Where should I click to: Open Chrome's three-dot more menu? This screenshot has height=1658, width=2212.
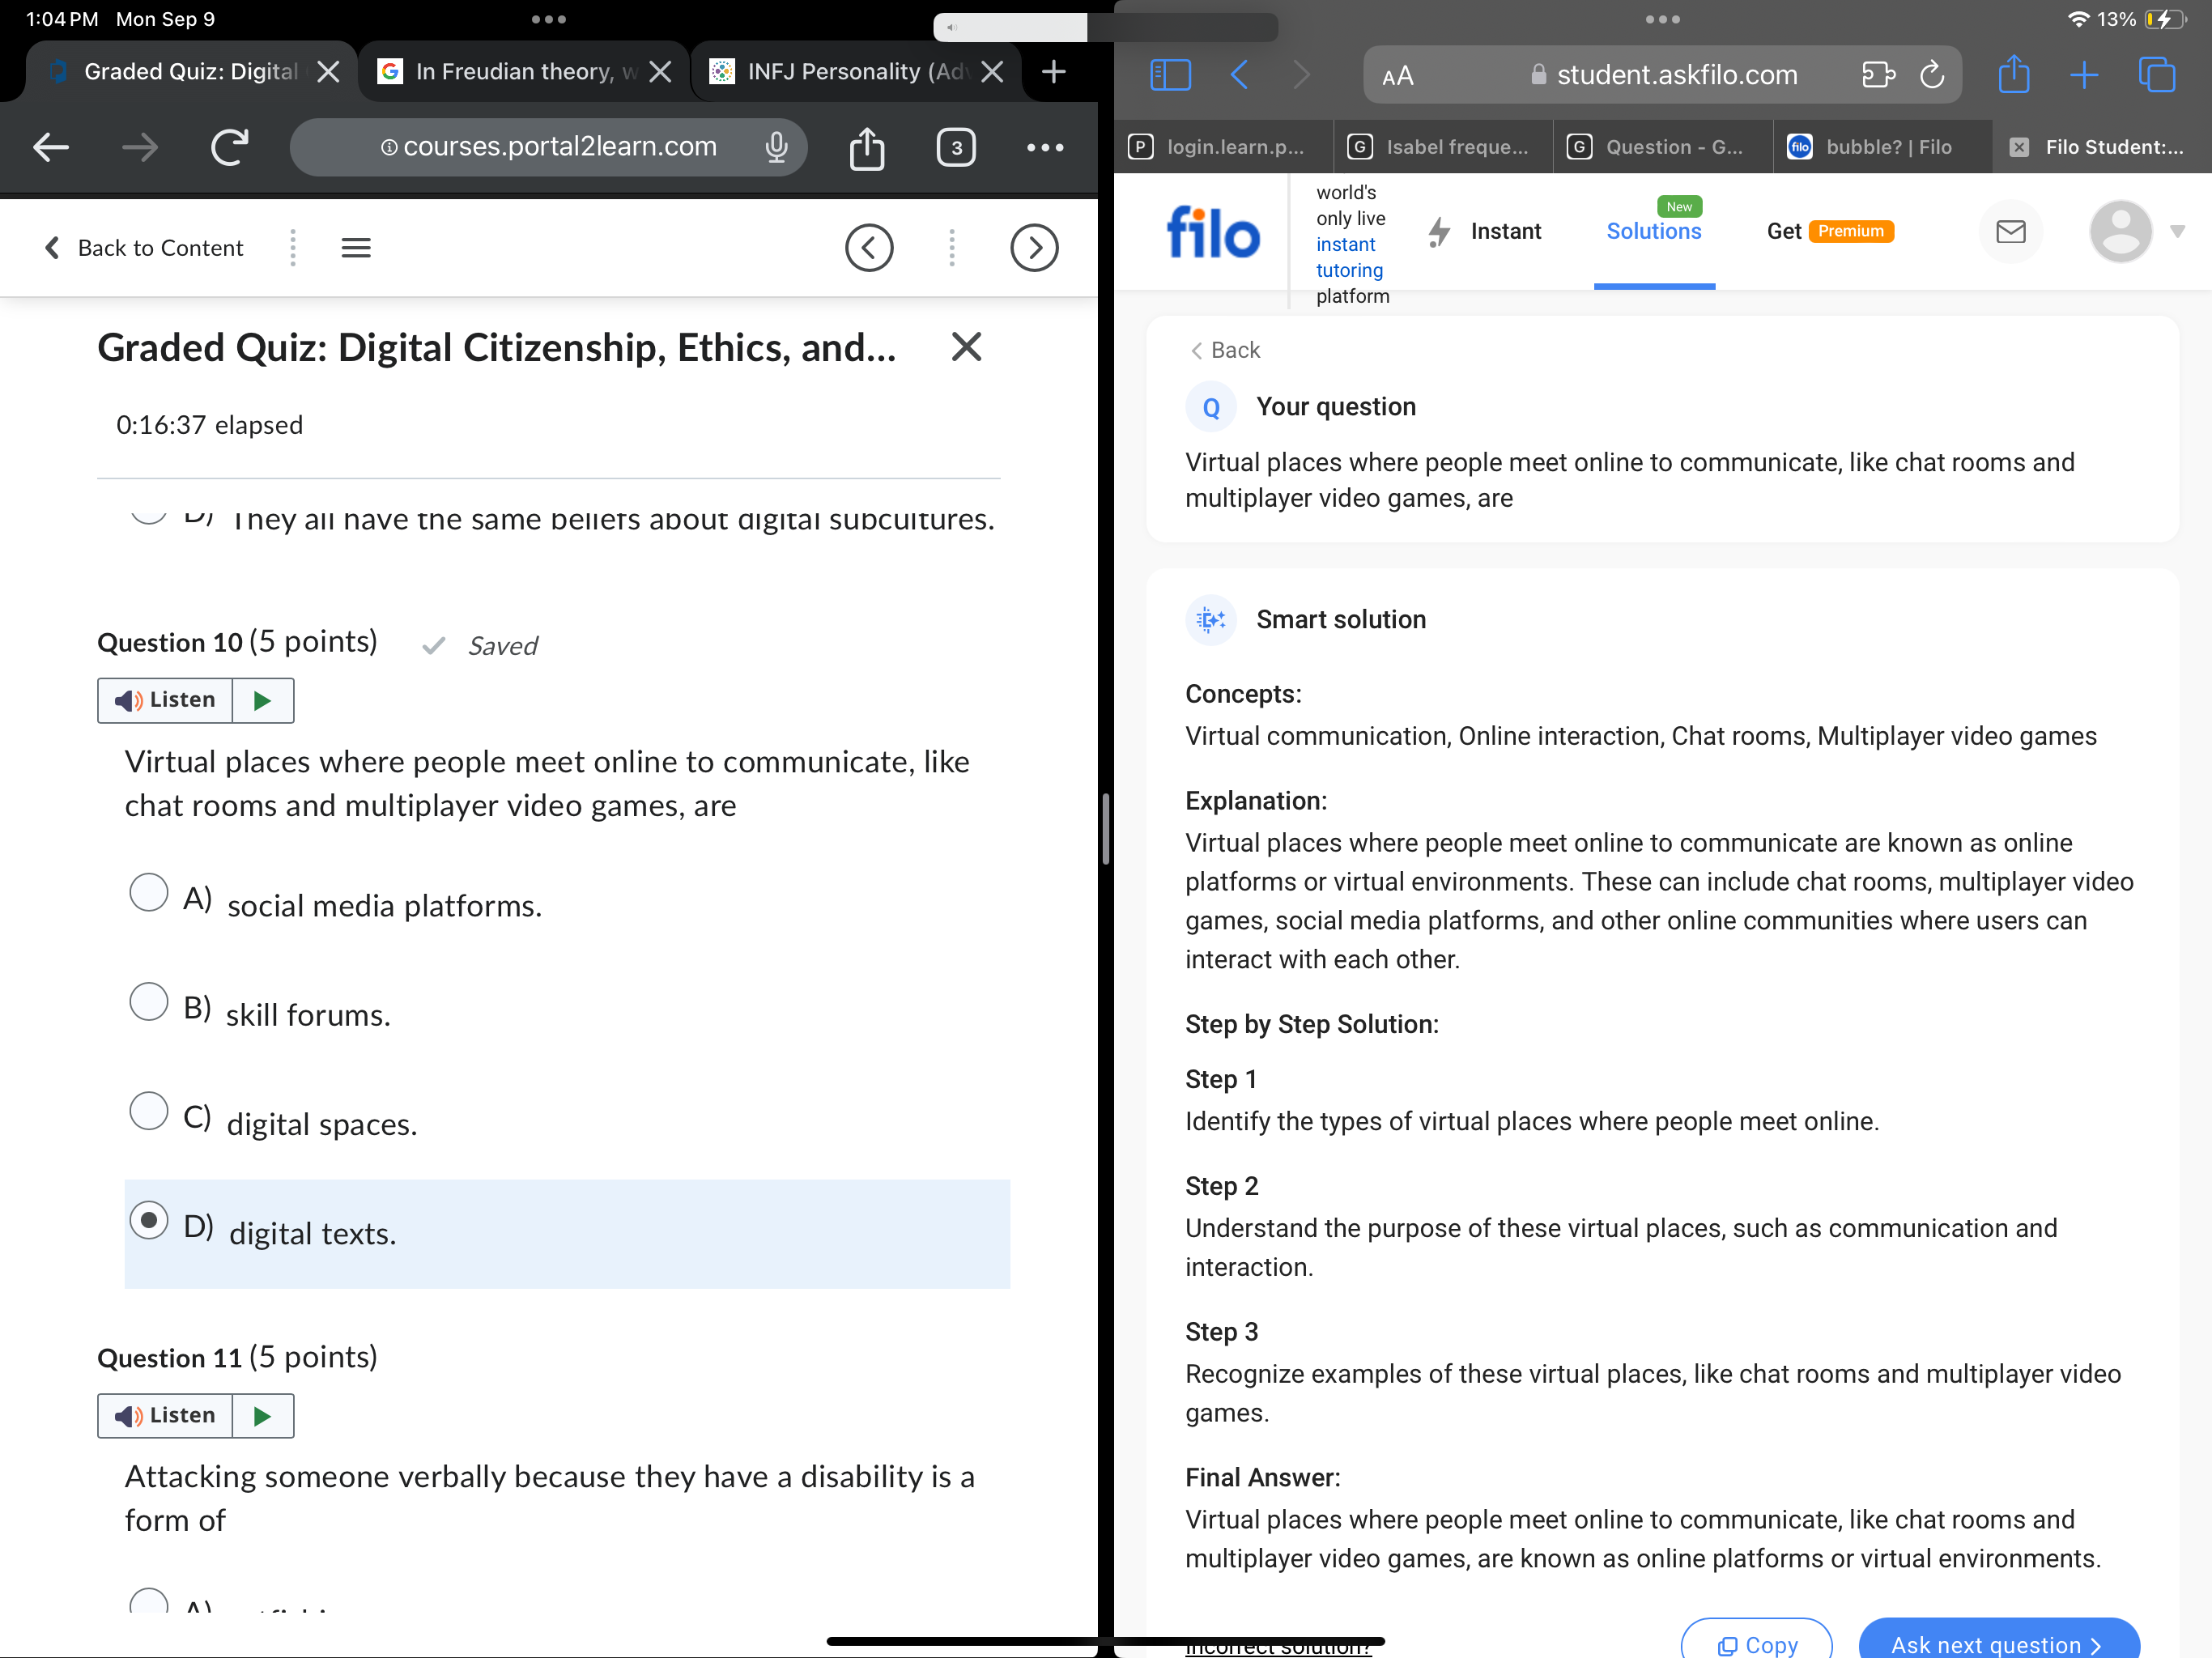[x=1045, y=148]
